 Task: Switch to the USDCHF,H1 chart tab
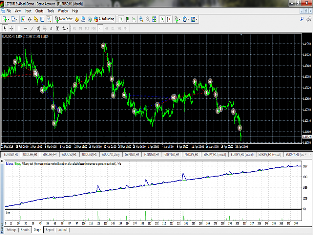[x=30, y=154]
